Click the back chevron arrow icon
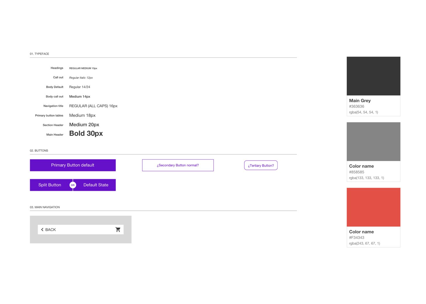This screenshot has height=304, width=426. click(42, 230)
